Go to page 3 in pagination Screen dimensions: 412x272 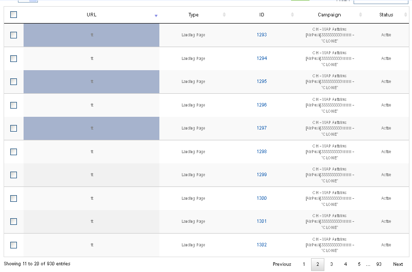click(332, 264)
